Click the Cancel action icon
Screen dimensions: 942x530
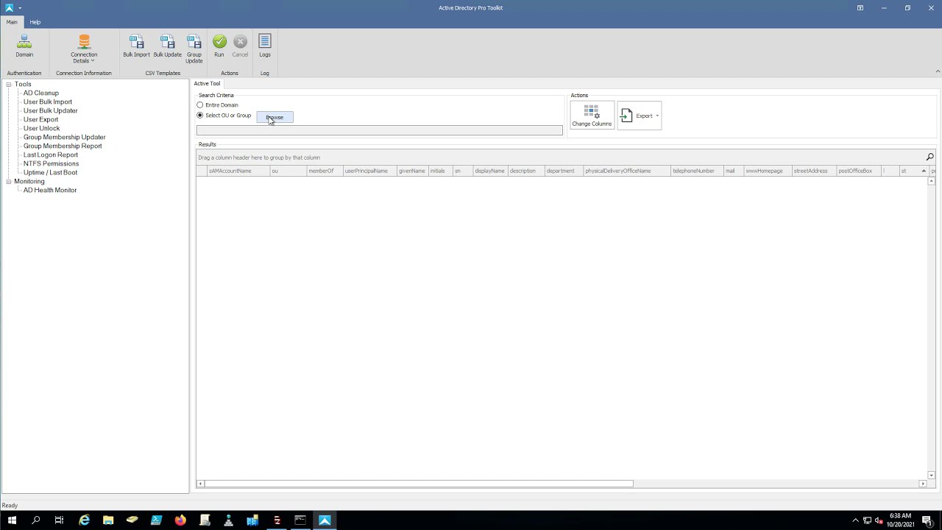click(x=240, y=46)
